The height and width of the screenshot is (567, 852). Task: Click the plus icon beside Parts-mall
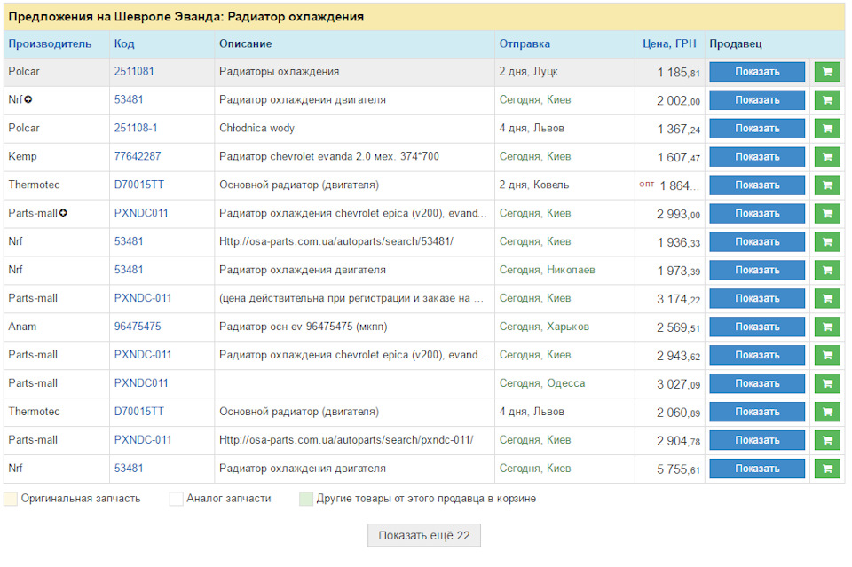63,213
